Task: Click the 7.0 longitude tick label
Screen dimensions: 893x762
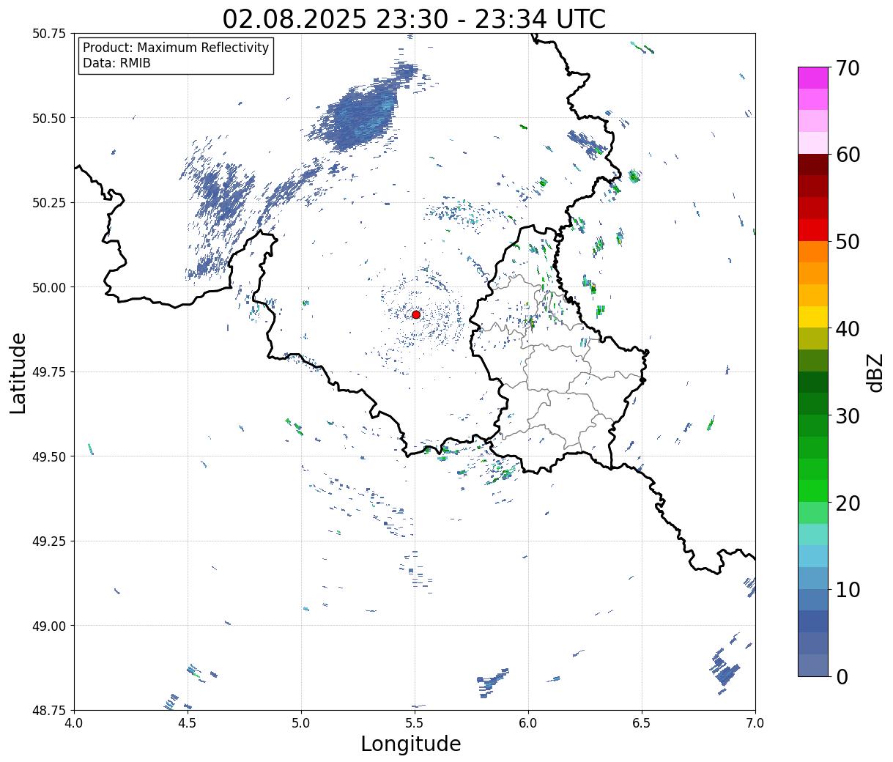Action: tap(755, 723)
